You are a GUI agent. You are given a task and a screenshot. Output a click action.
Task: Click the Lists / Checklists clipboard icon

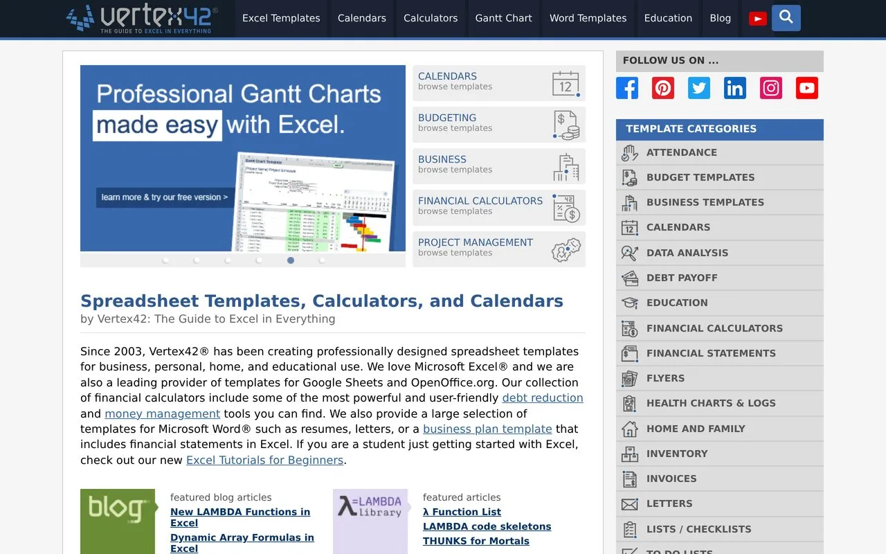pos(630,530)
